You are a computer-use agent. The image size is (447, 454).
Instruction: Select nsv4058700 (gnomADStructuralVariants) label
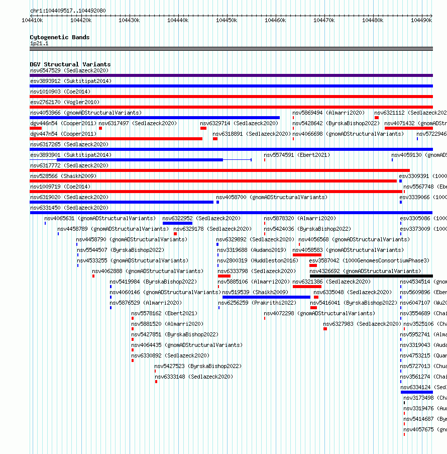tap(272, 197)
